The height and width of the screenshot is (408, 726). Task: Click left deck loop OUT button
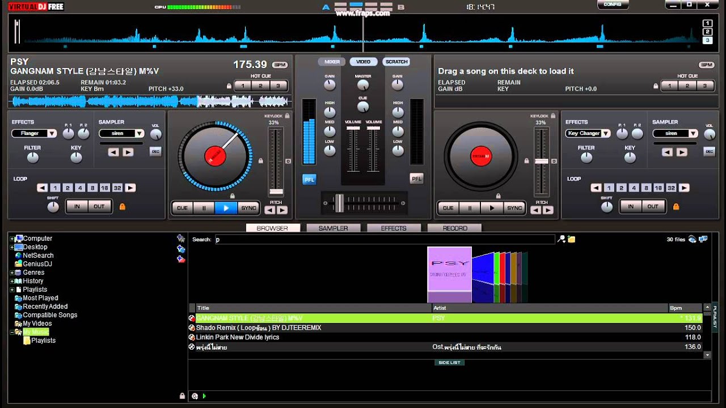coord(99,206)
